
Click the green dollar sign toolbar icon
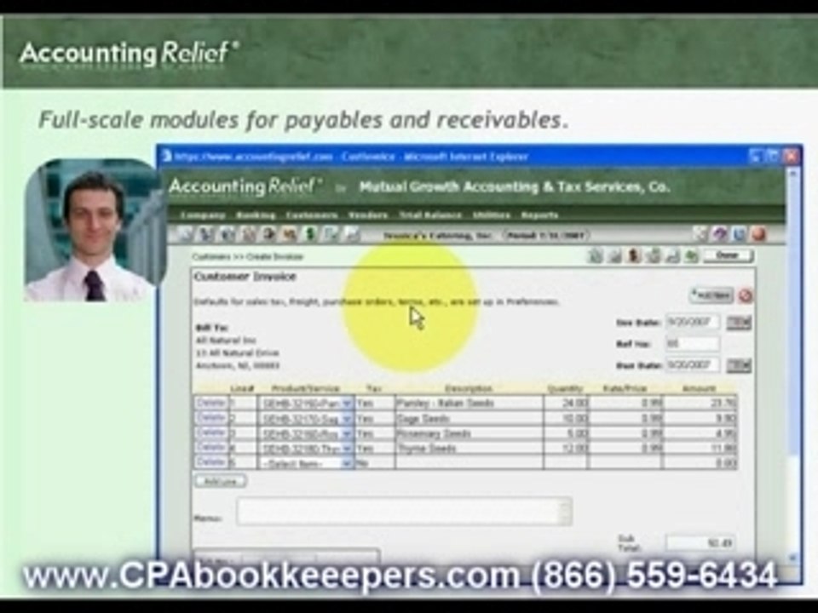pos(310,235)
